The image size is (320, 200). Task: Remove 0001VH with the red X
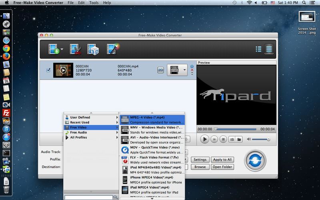192,70
